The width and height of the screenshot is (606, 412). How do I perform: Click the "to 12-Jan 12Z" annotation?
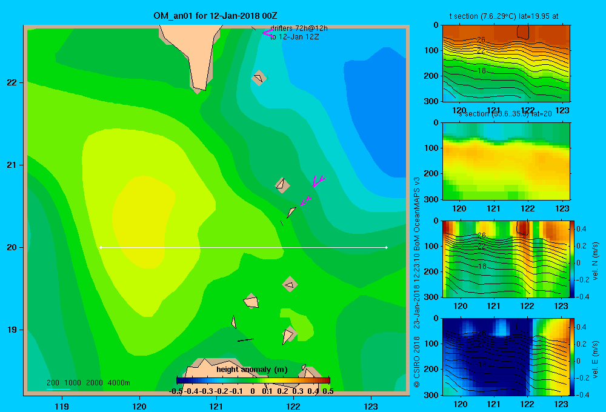point(295,37)
